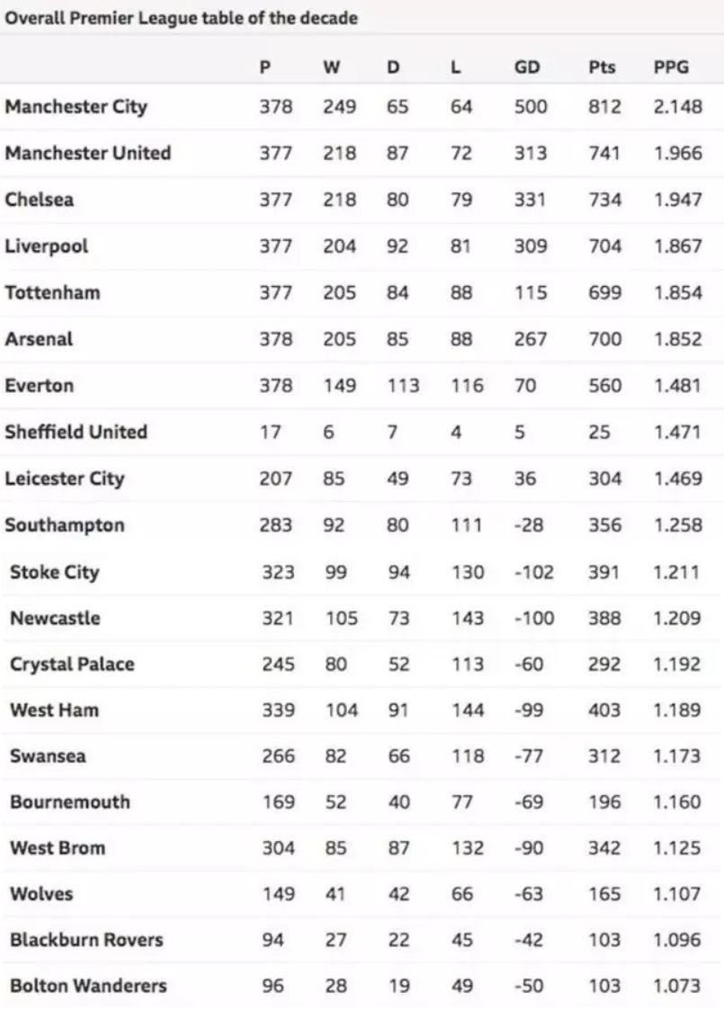Select the Leicester City team name
724x1010 pixels.
[x=65, y=478]
